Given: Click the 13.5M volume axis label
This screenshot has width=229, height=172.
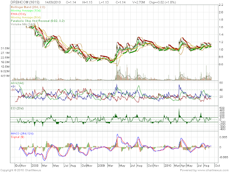Looking at the screenshot, I should click(x=5, y=67).
